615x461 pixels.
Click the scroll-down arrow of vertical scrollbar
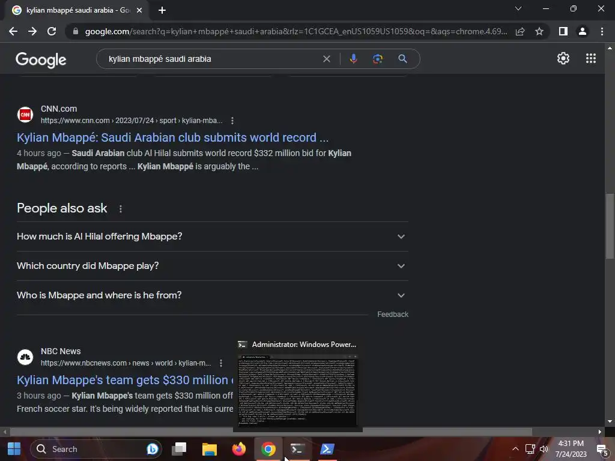610,421
